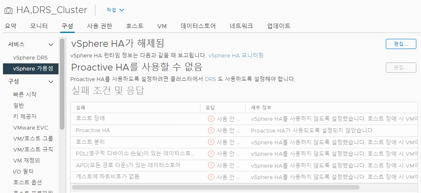The image size is (421, 193).
Task: Click warning icon in PDL 데이터스토어 row
Action: pyautogui.click(x=211, y=154)
